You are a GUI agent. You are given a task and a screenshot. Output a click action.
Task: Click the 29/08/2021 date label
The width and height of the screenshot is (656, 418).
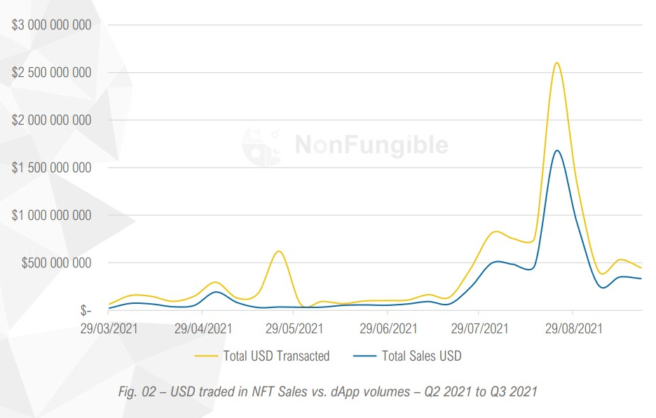(x=573, y=328)
